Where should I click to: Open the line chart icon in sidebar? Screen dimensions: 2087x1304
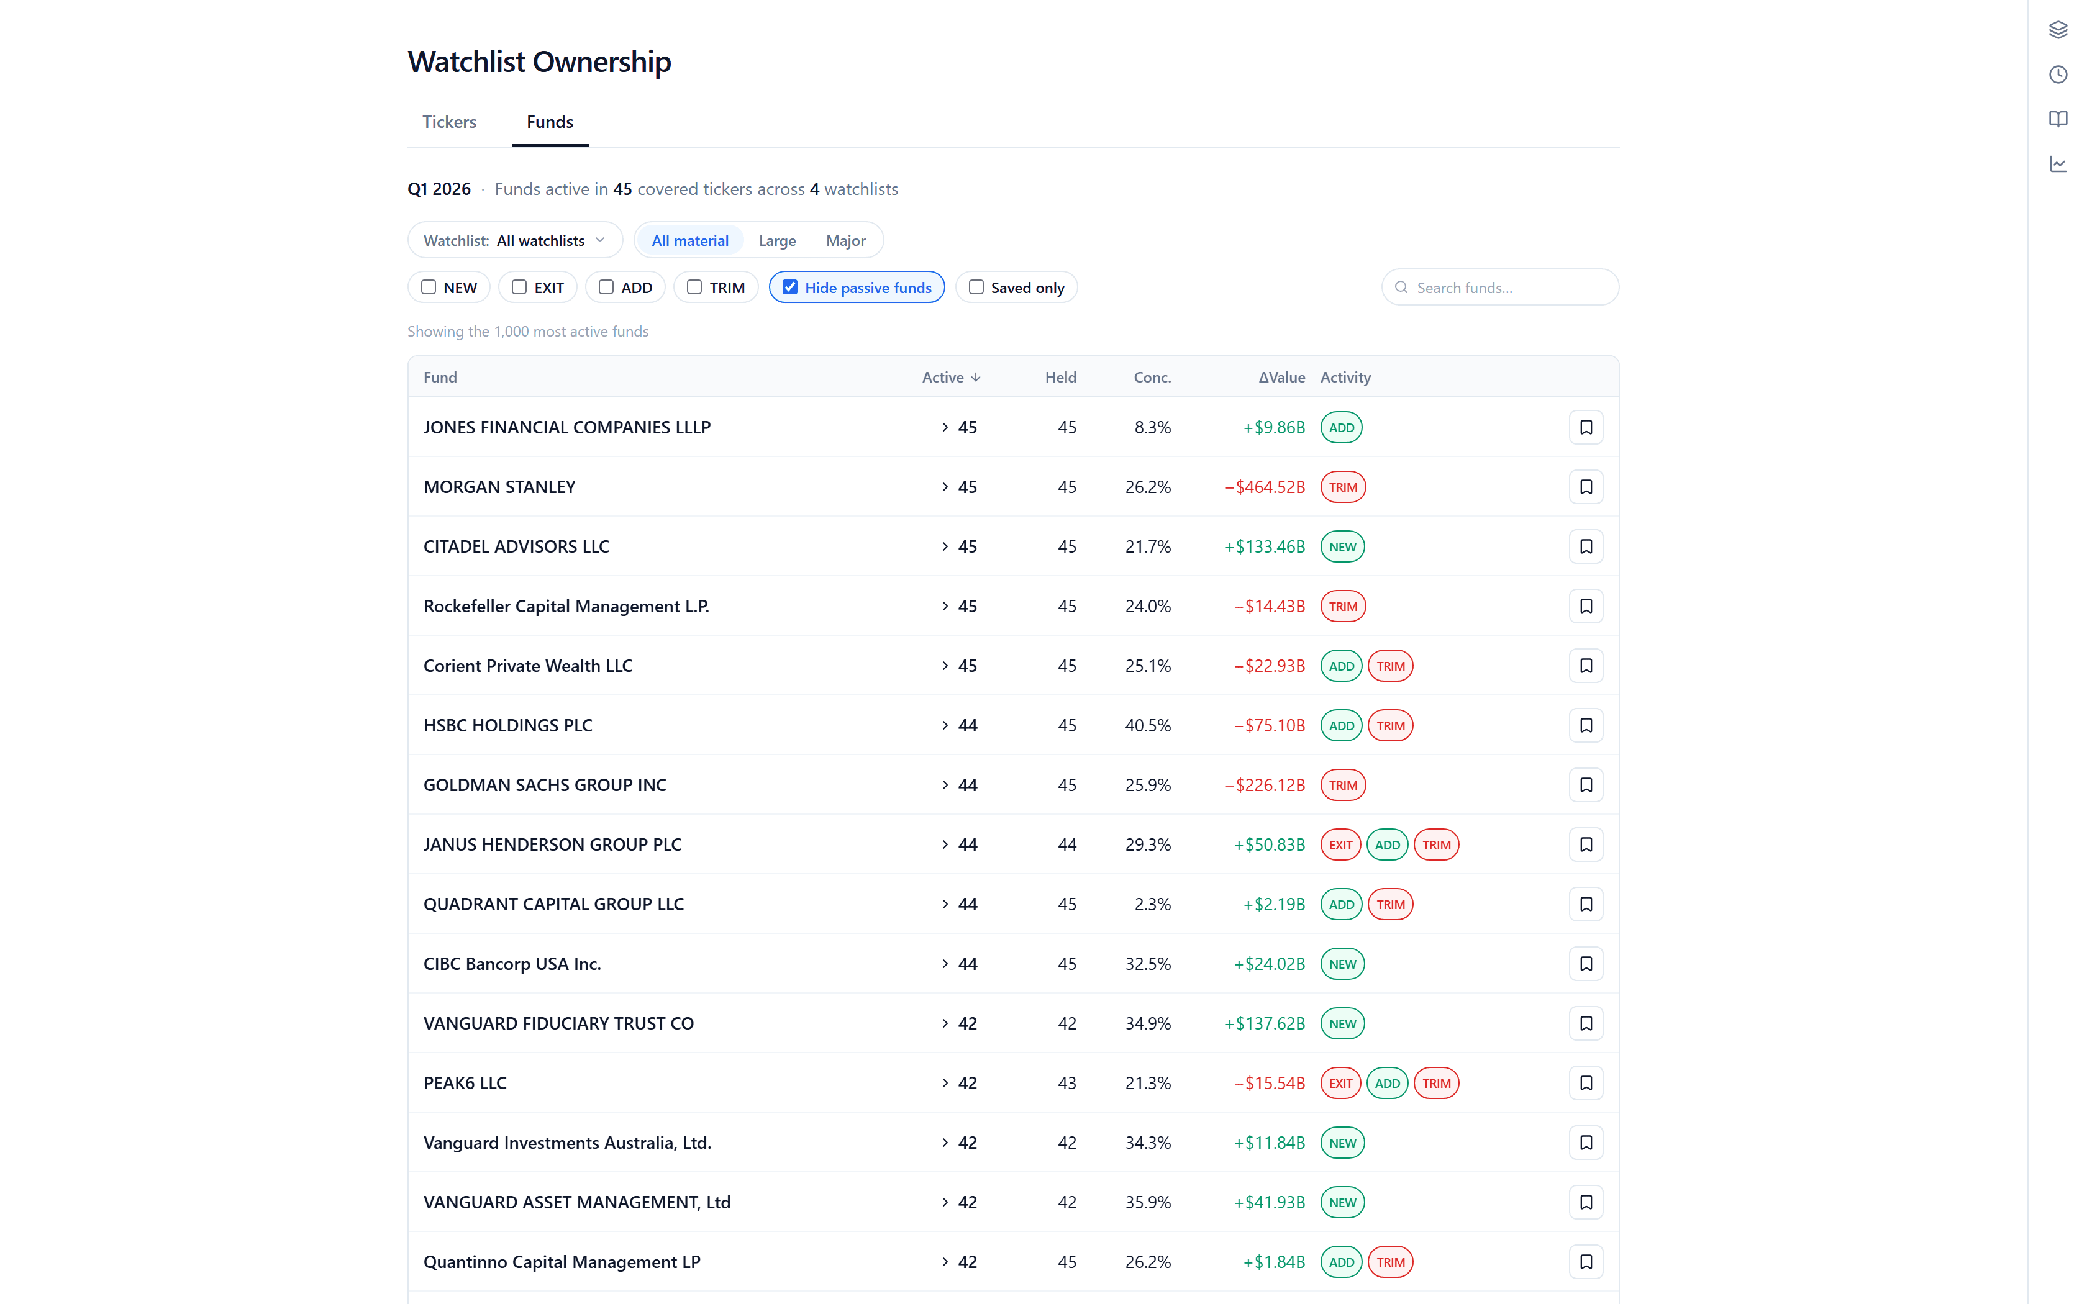(x=2058, y=164)
